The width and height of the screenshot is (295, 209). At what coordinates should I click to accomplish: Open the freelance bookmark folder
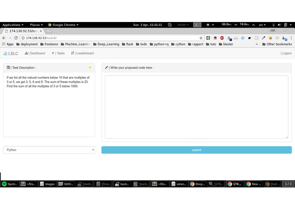(x=49, y=44)
